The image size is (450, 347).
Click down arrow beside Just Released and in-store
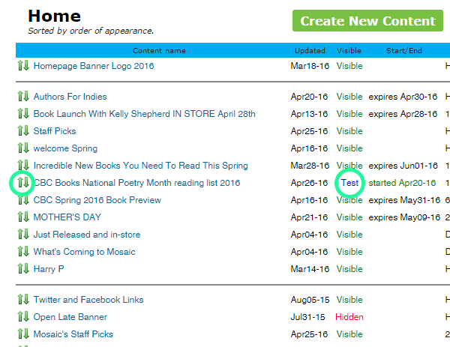tap(26, 235)
